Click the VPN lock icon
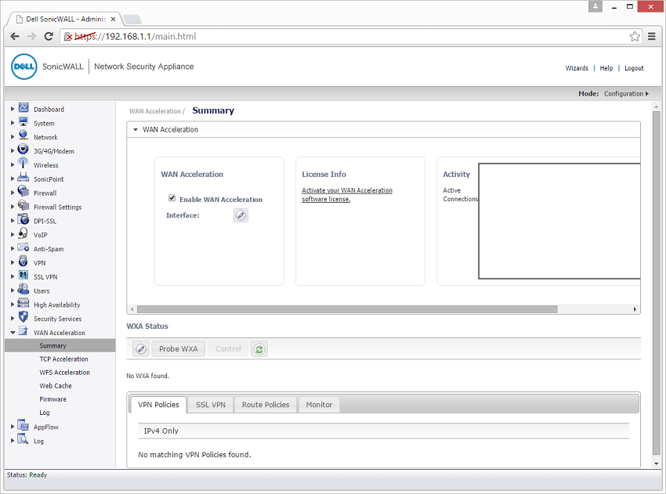Viewport: 666px width, 494px height. [x=24, y=261]
